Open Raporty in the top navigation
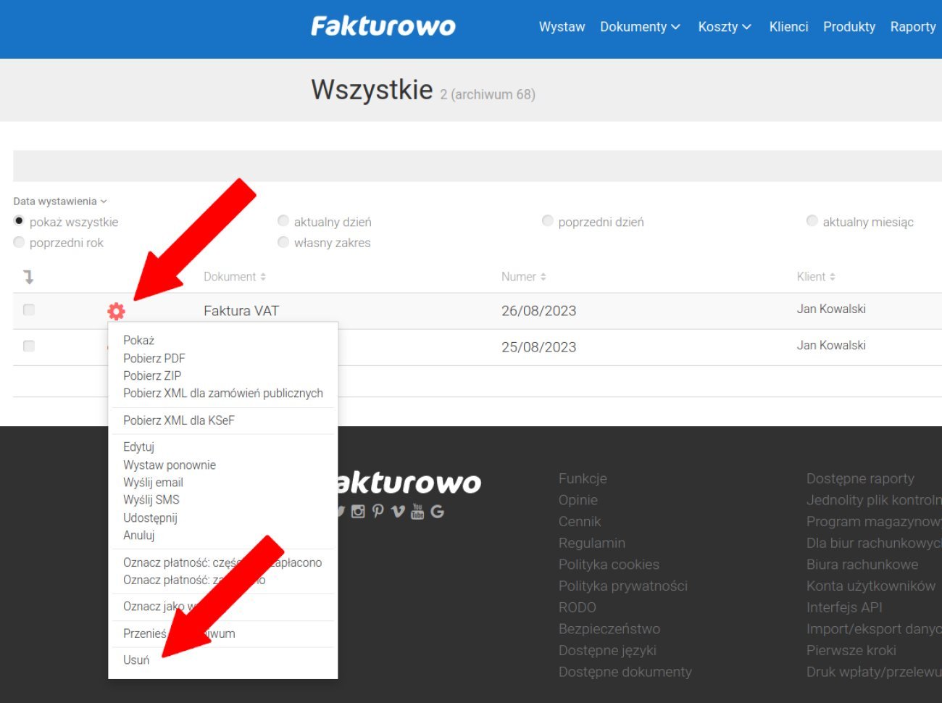Viewport: 942px width, 703px height. pyautogui.click(x=913, y=27)
